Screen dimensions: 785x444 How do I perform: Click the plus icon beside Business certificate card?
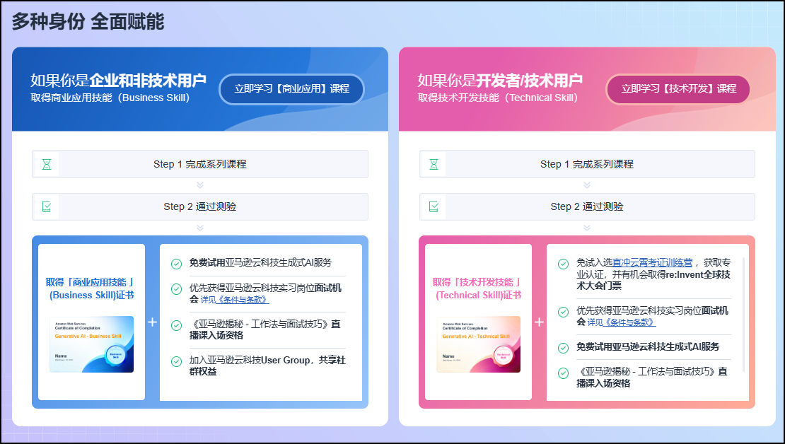[x=152, y=322]
